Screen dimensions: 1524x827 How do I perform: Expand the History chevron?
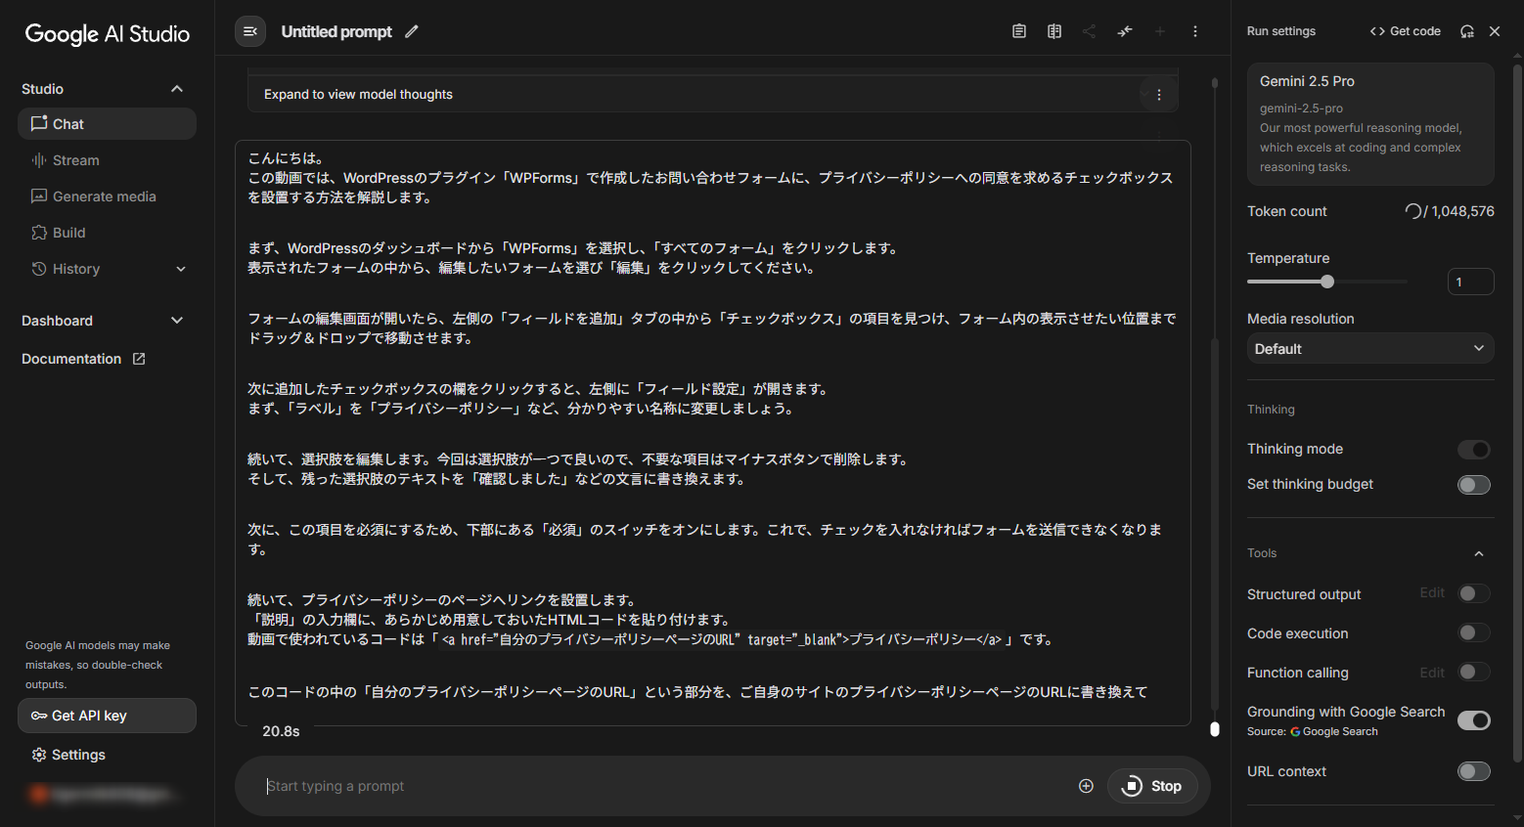181,269
